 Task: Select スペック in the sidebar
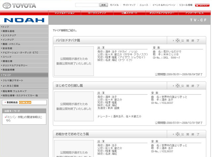(x=24, y=57)
